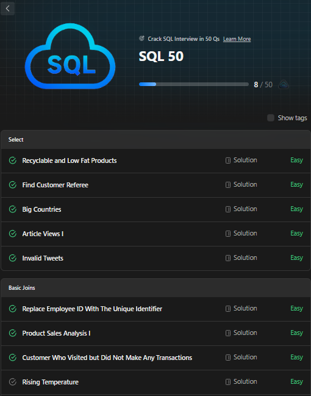The image size is (311, 396).
Task: View Solution text for Find Customer Referee
Action: tap(245, 185)
